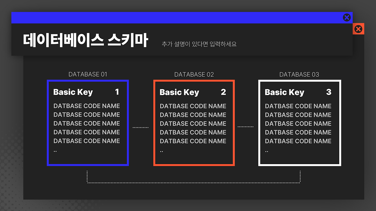Select the "DATABASE 01" label
The image size is (376, 211).
tap(88, 74)
